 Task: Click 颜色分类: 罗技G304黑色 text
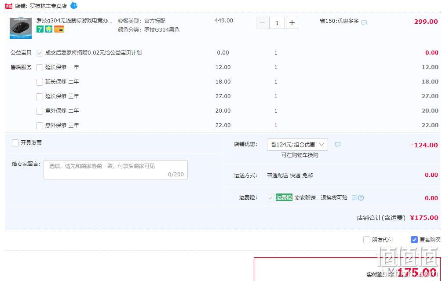(149, 29)
